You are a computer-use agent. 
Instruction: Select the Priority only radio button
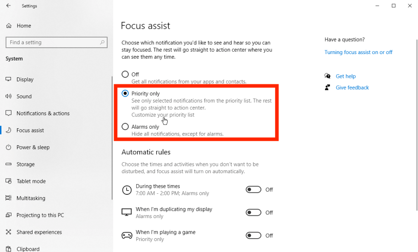tap(125, 93)
